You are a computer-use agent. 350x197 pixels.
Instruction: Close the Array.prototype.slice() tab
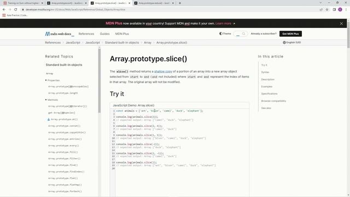(129, 3)
